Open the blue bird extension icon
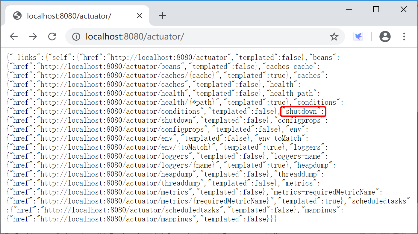Screen dimensions: 418x234 pos(358,37)
